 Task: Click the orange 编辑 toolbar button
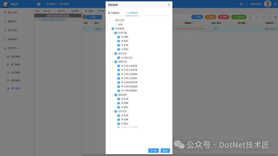tap(211, 17)
